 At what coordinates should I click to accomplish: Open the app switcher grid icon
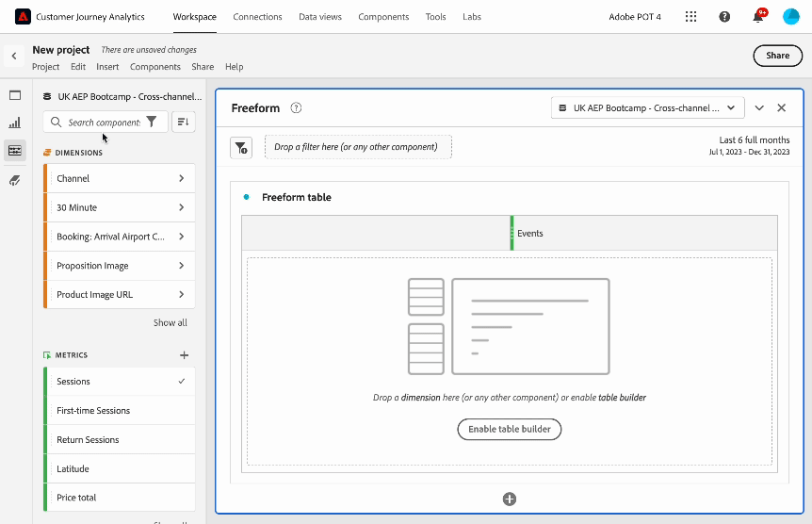pos(690,17)
